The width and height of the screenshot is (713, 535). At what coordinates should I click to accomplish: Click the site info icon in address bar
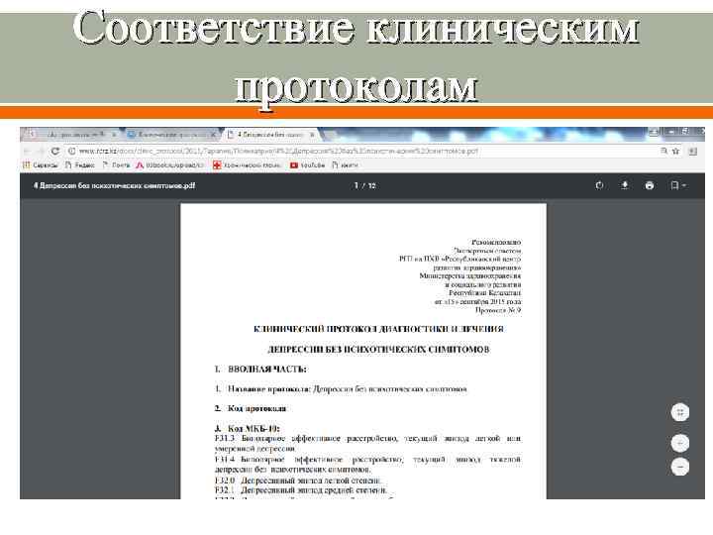click(72, 151)
